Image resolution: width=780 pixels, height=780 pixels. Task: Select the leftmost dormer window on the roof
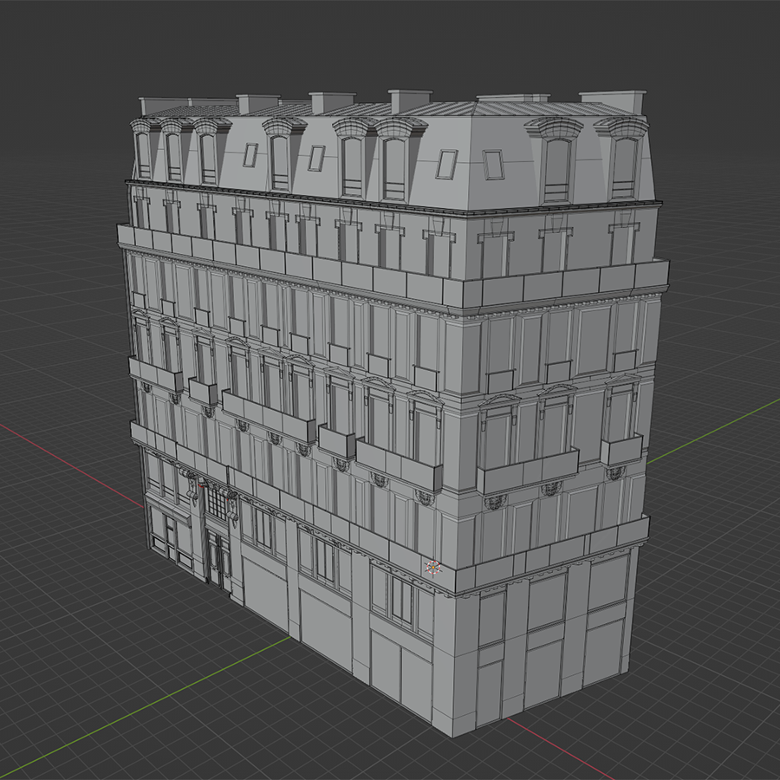point(143,152)
